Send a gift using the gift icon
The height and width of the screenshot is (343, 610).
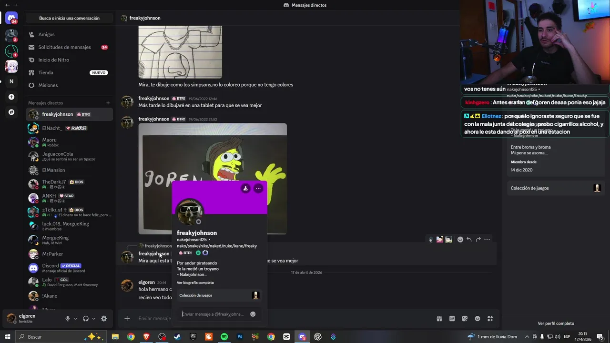pyautogui.click(x=439, y=319)
